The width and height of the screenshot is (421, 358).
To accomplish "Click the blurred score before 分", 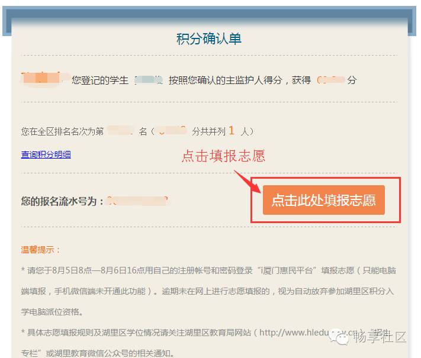I will 330,80.
